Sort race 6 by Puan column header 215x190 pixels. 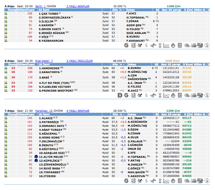coord(30,64)
